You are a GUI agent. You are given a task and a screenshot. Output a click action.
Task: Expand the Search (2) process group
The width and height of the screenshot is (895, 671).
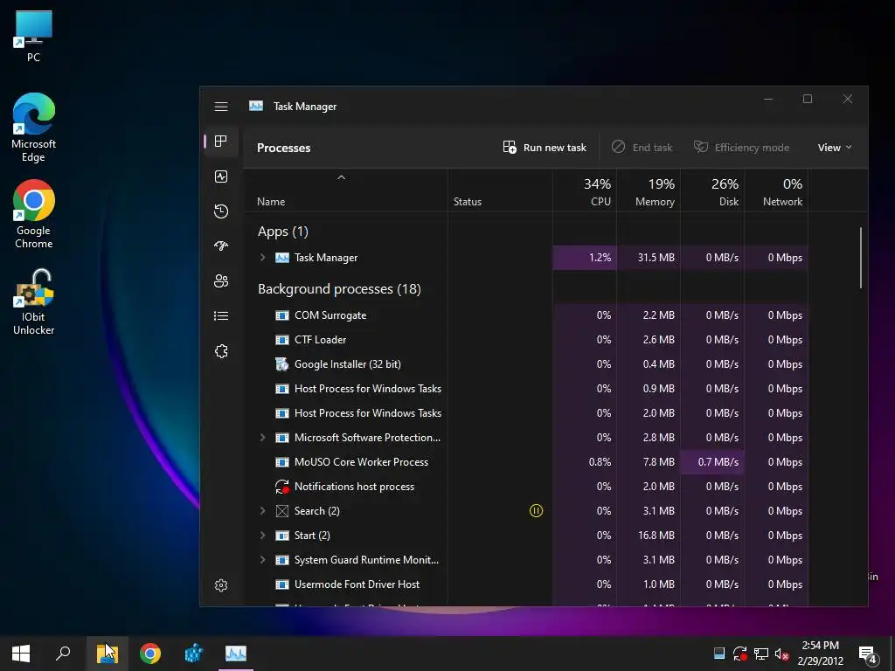(x=262, y=510)
